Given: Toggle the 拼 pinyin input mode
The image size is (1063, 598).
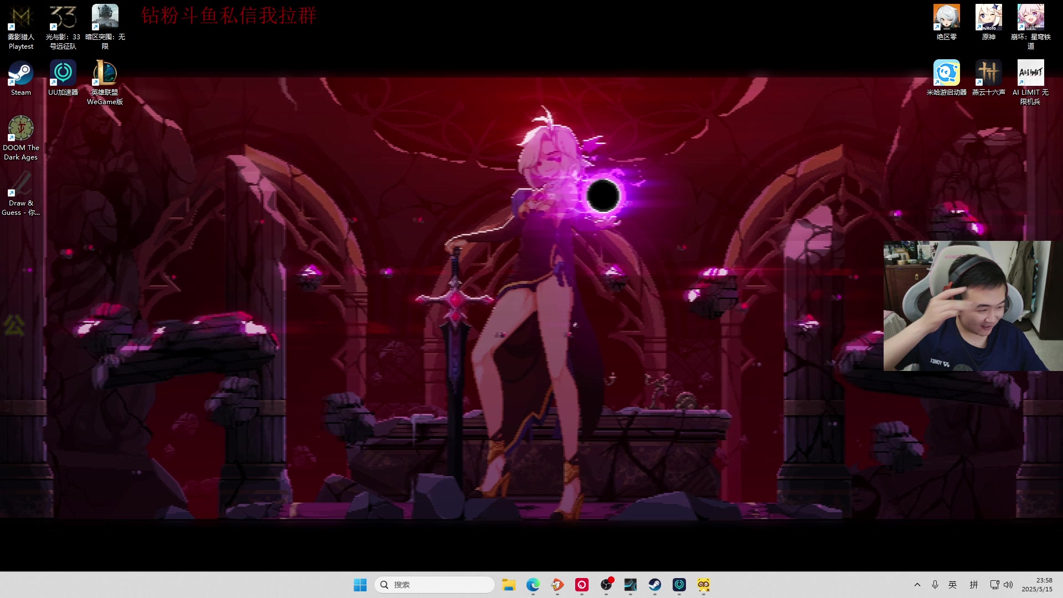Looking at the screenshot, I should 974,585.
